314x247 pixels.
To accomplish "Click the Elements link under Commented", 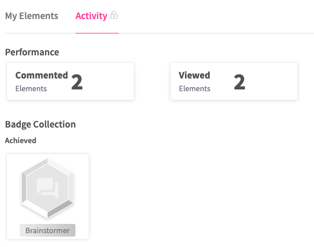I will [31, 88].
